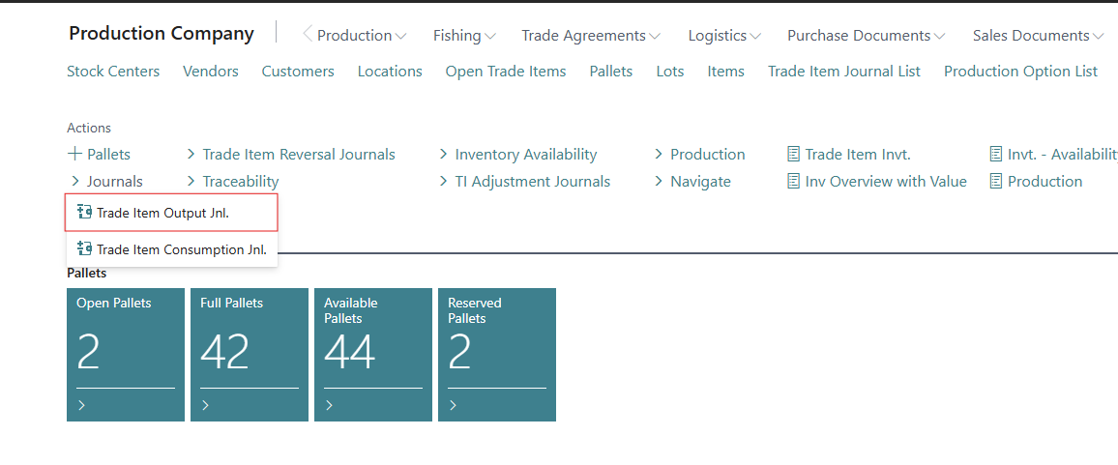Image resolution: width=1118 pixels, height=465 pixels.
Task: Expand the Inventory Availability action group
Action: [x=517, y=155]
